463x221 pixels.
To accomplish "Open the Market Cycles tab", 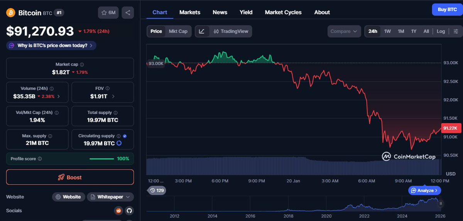I will (x=283, y=12).
